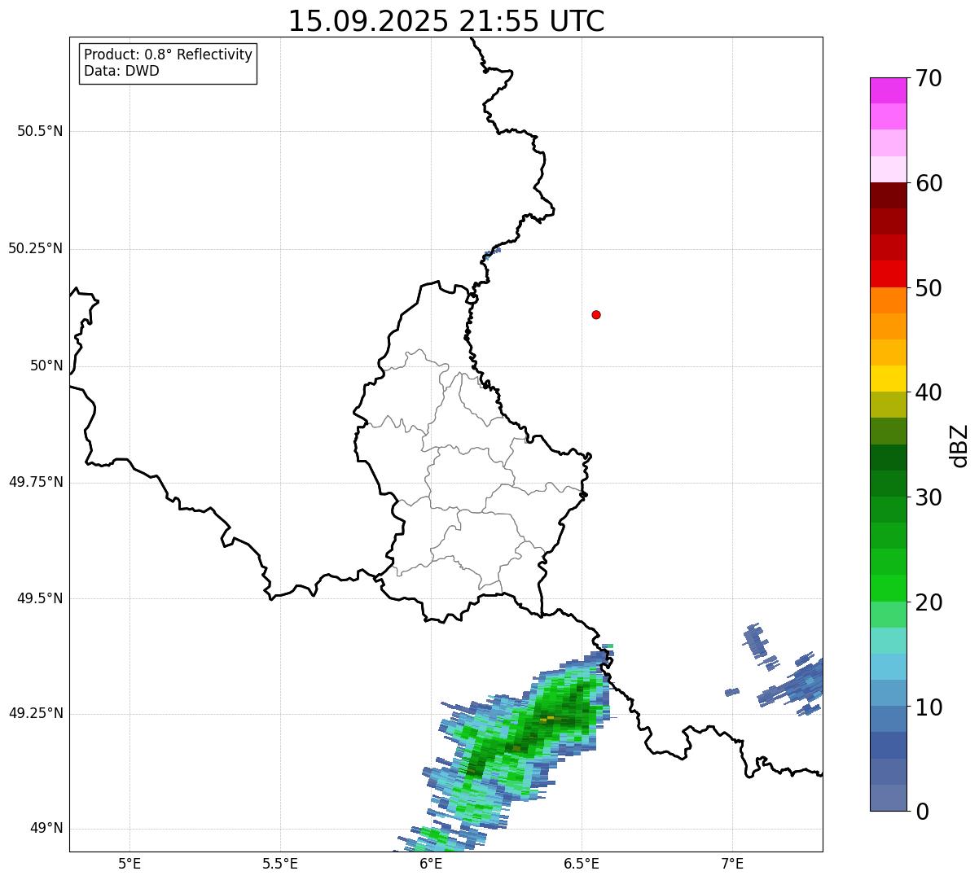The height and width of the screenshot is (880, 979).
Task: Click the colorbar tick label 40
Action: tap(929, 392)
